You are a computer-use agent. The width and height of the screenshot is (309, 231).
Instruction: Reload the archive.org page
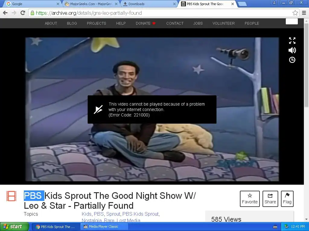(x=23, y=13)
